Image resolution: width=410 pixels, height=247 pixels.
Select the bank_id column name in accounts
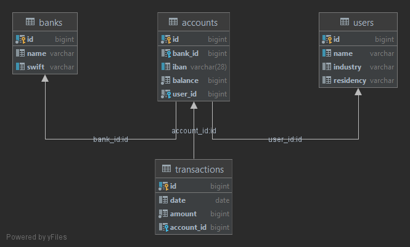tap(186, 53)
